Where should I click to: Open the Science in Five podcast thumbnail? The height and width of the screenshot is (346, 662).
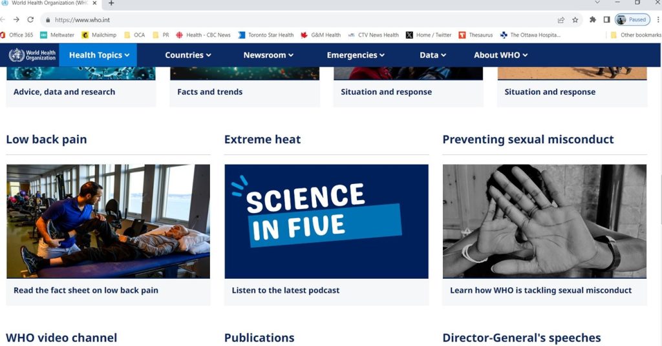tap(326, 221)
